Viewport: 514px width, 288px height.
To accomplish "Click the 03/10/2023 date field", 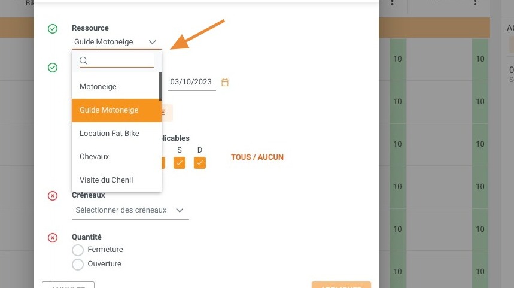I will (191, 82).
